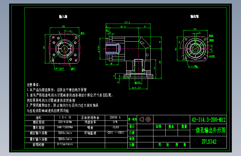Click the drawing number 42-114.3-200-M12
The image size is (241, 156).
click(208, 120)
